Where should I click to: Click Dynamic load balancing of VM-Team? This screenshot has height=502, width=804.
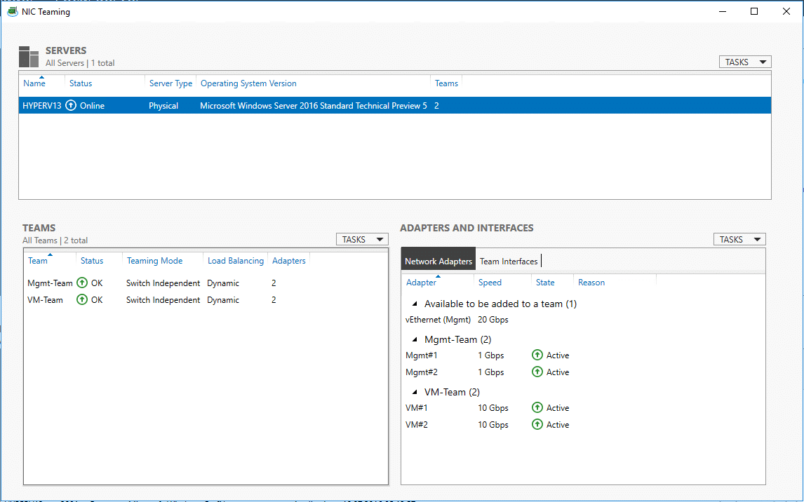click(223, 299)
